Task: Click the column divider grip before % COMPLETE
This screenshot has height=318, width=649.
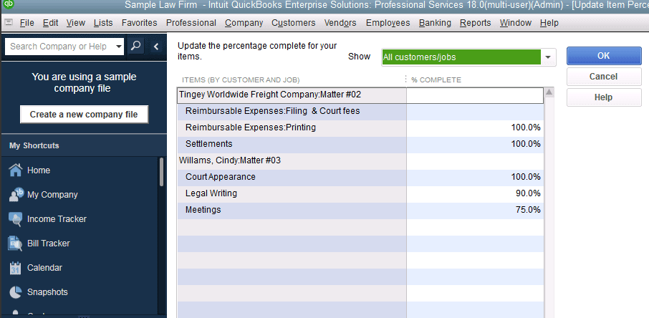Action: [x=405, y=79]
